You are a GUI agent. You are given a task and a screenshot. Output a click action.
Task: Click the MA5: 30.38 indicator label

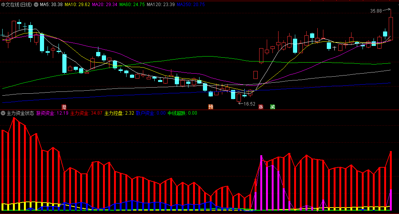pyautogui.click(x=51, y=5)
